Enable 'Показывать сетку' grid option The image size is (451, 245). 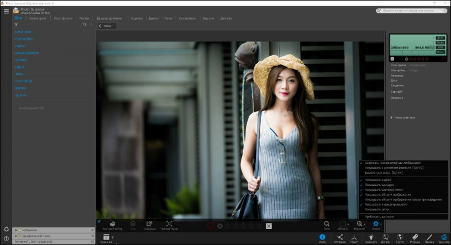click(376, 209)
